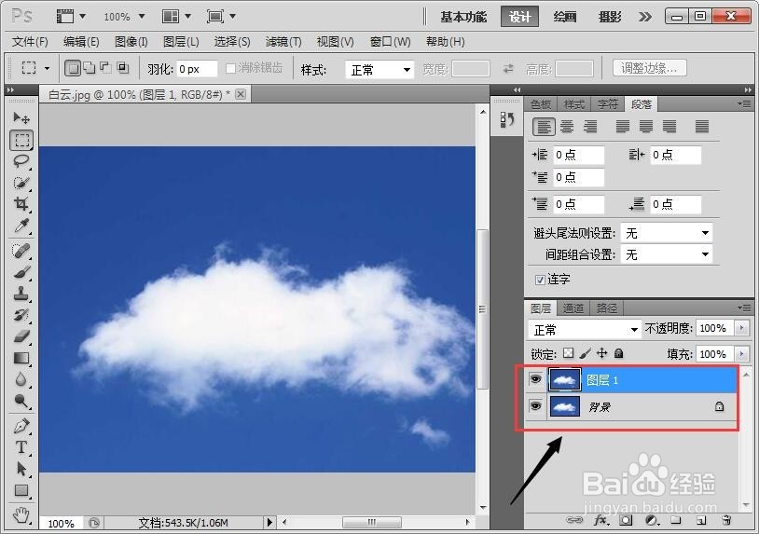The width and height of the screenshot is (759, 534).
Task: Select the Gradient tool
Action: point(21,358)
